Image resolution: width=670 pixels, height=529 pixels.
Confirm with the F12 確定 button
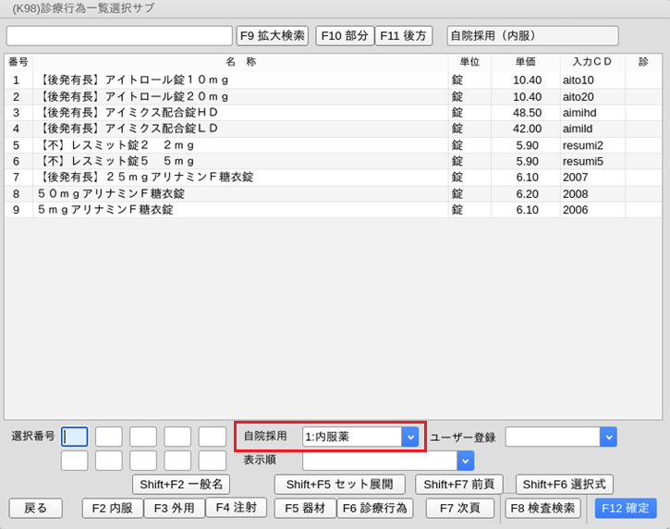(625, 508)
